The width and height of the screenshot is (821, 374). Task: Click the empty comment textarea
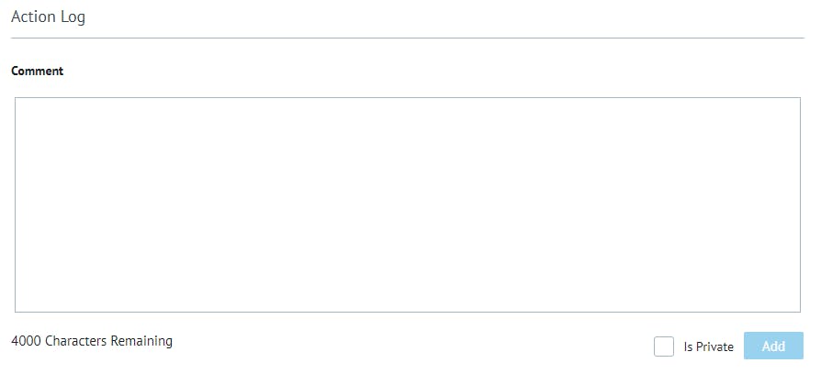407,204
